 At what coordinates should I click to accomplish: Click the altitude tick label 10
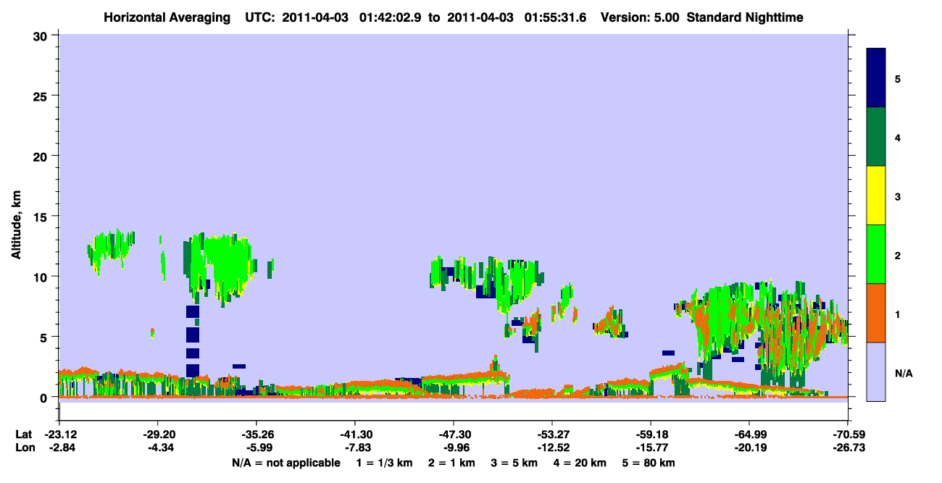pyautogui.click(x=42, y=277)
